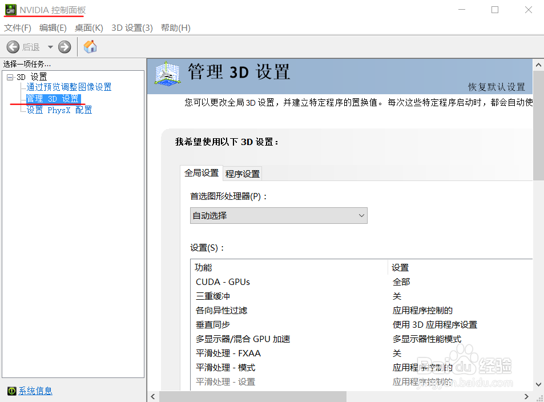The width and height of the screenshot is (544, 402).
Task: Select the CUDA - GPUs row
Action: tap(361, 282)
